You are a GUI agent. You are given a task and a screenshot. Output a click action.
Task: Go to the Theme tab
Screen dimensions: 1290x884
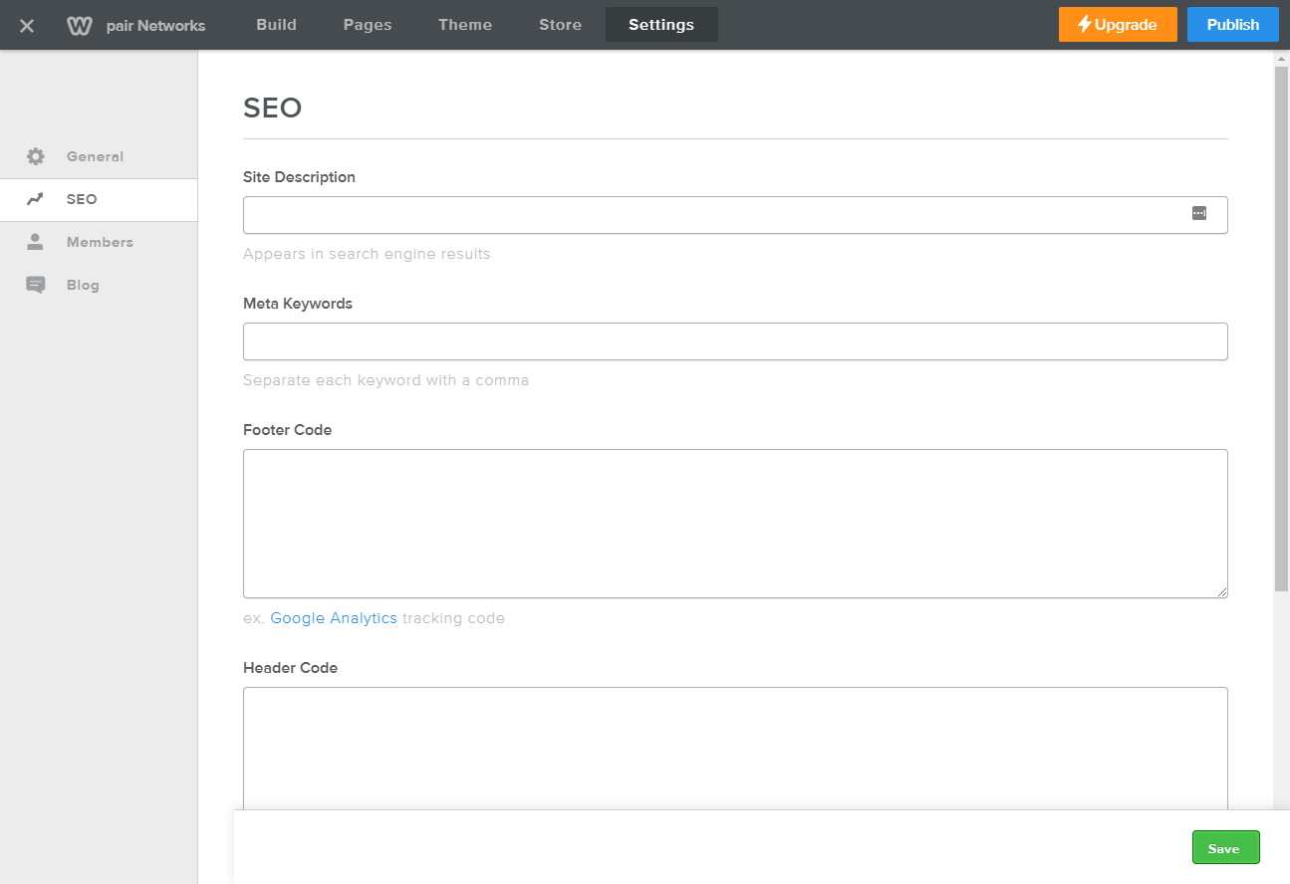point(465,25)
